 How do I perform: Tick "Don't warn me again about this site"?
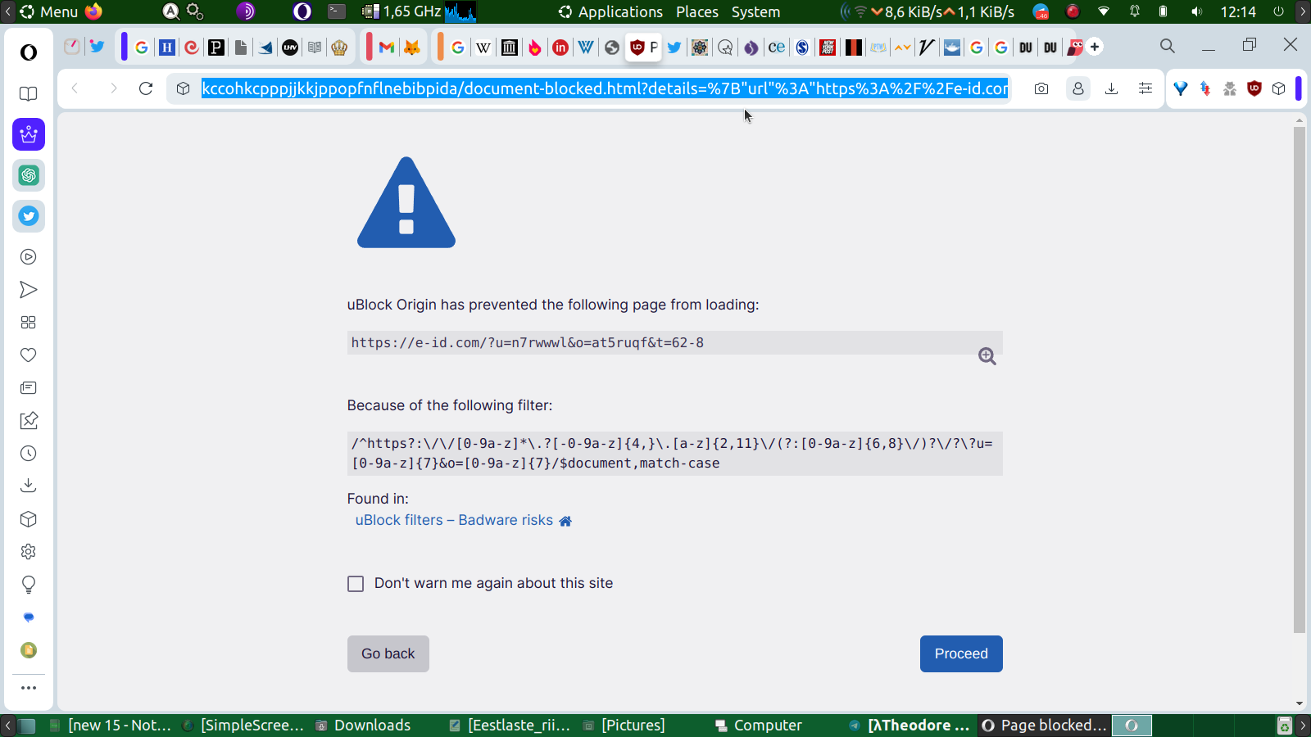coord(356,584)
